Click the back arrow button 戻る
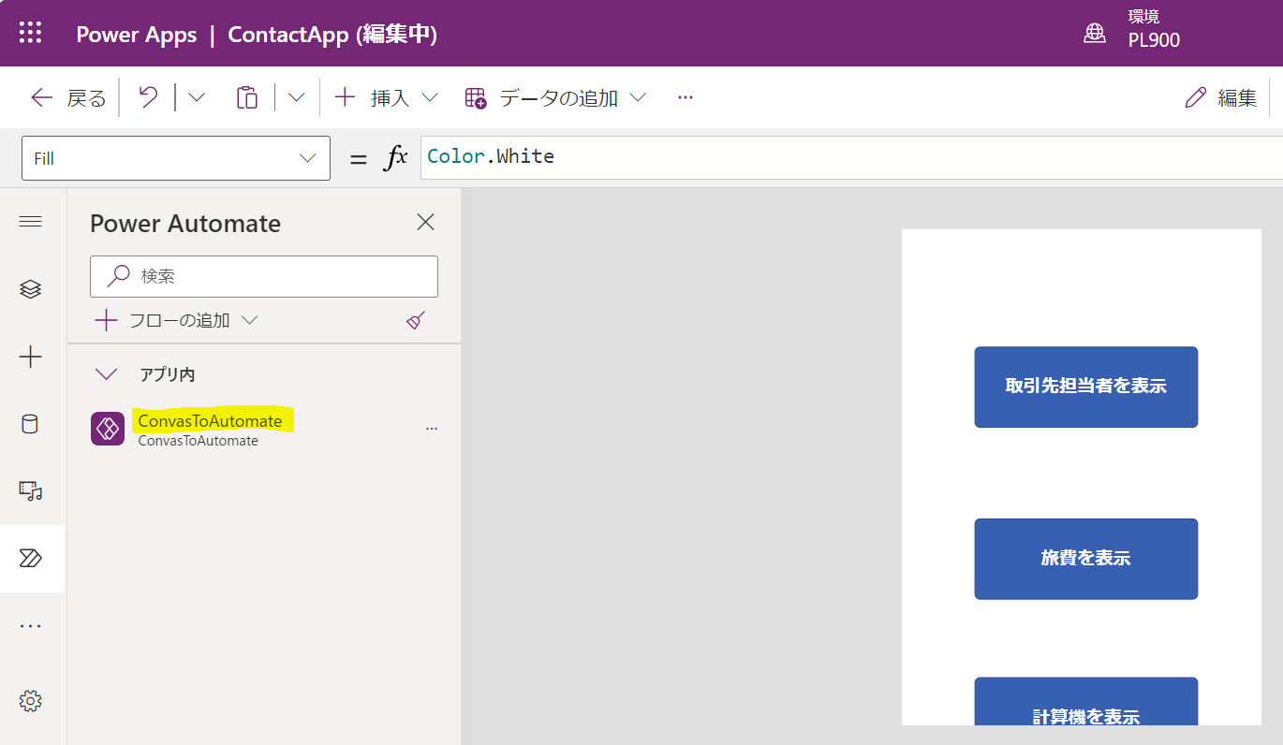 68,98
